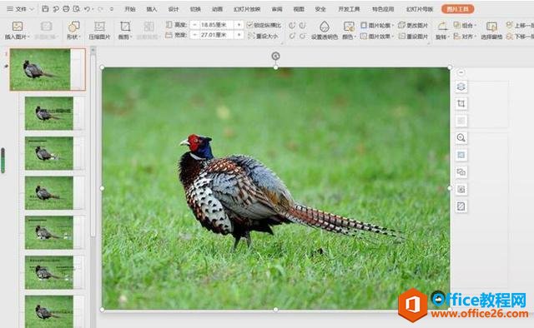The image size is (534, 328).
Task: Open the 文件 (file) menu dropdown
Action: [20, 9]
